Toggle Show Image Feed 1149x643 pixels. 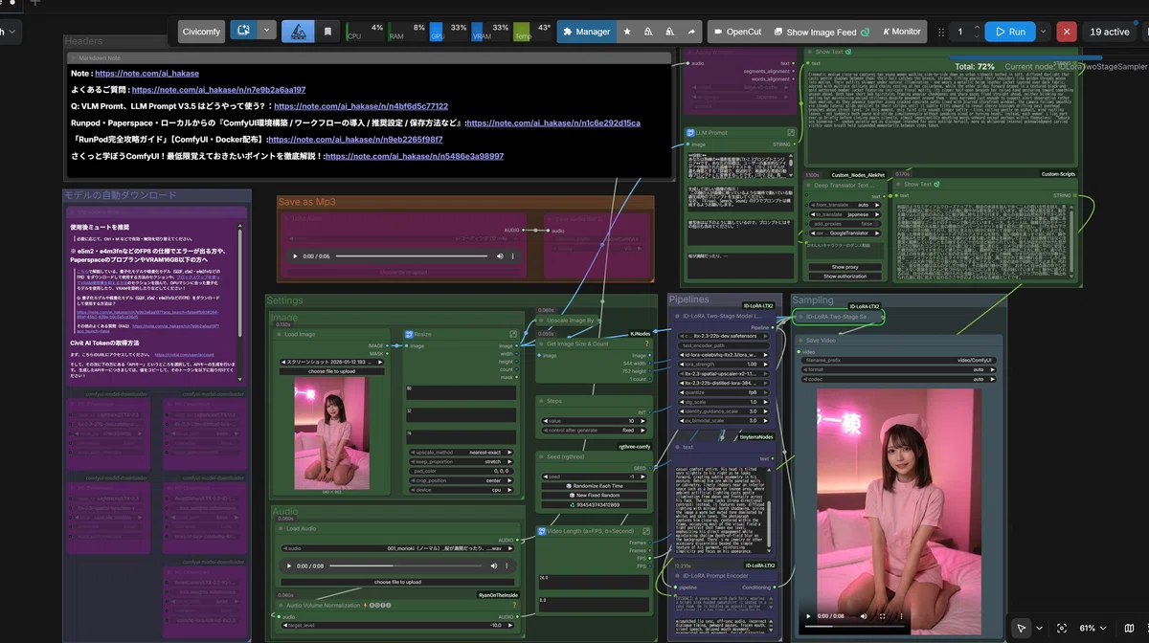[821, 32]
